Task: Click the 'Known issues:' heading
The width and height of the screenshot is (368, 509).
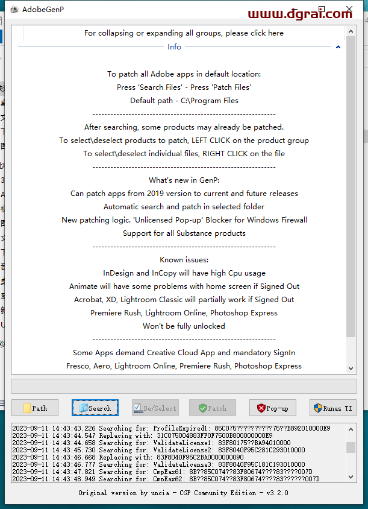Action: pyautogui.click(x=184, y=260)
